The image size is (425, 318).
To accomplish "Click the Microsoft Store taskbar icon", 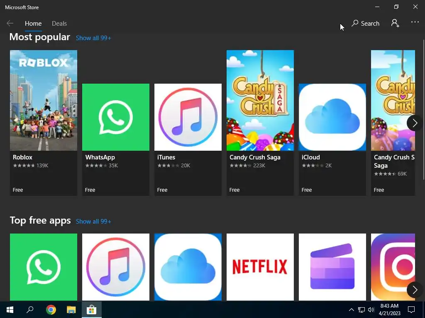I will pos(92,310).
